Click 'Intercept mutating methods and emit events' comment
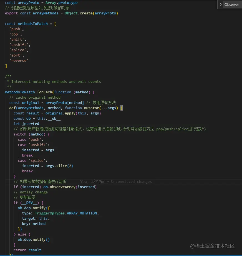The height and width of the screenshot is (256, 242). [x=56, y=82]
